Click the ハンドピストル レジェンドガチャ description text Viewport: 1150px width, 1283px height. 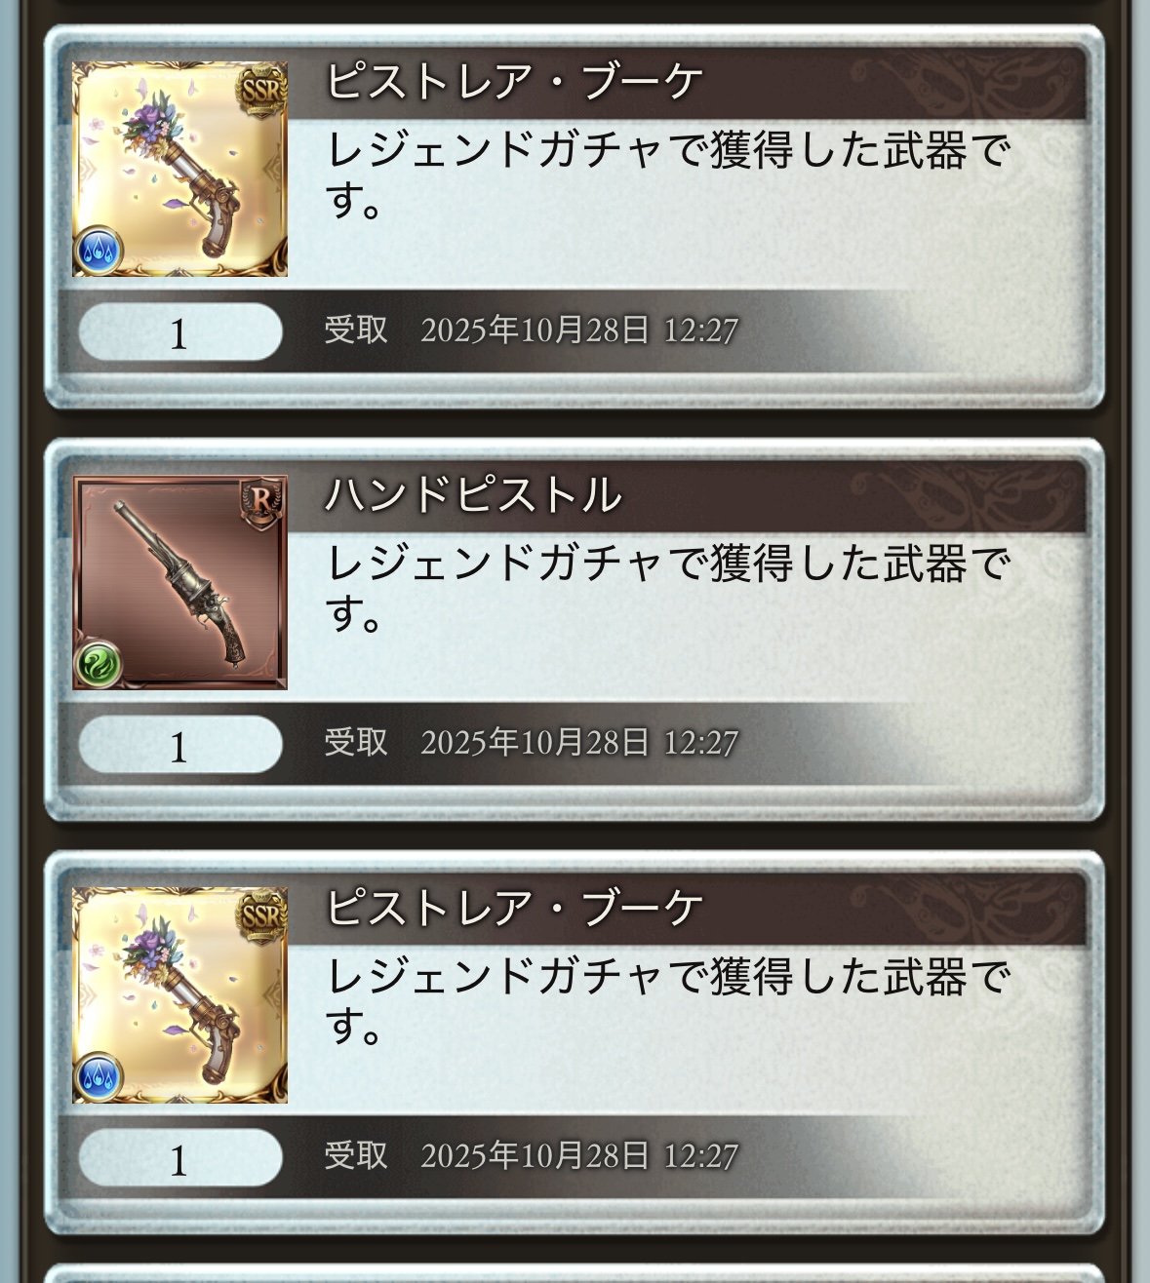pyautogui.click(x=668, y=588)
